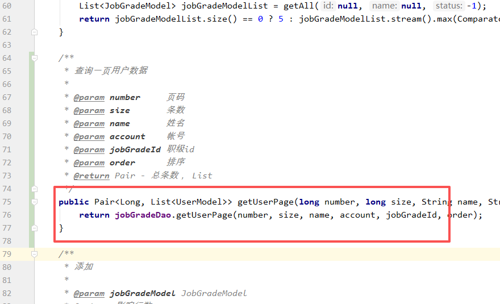Screen dimensions: 500x304
Task: Click the @return tag on line 73
Action: point(91,176)
